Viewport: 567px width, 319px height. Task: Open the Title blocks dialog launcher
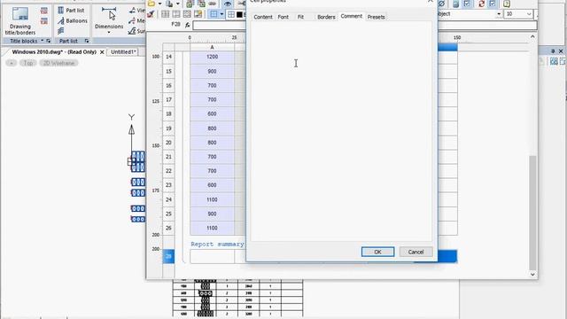pos(48,41)
